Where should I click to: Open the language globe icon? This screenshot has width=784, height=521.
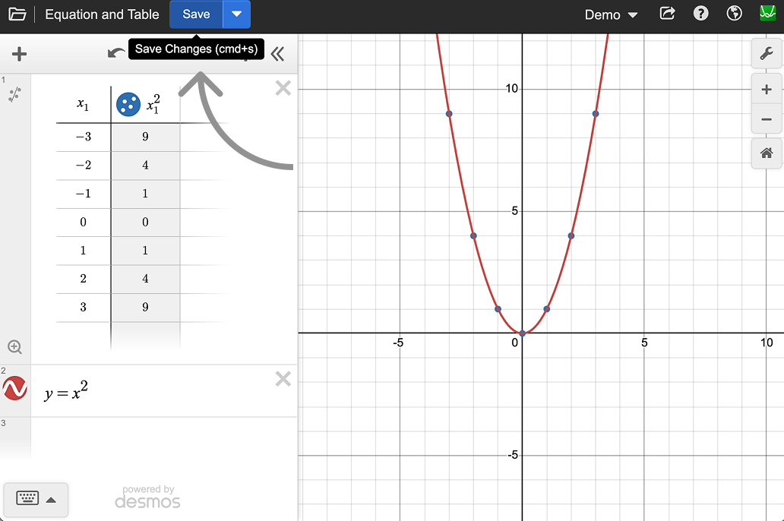(x=734, y=14)
